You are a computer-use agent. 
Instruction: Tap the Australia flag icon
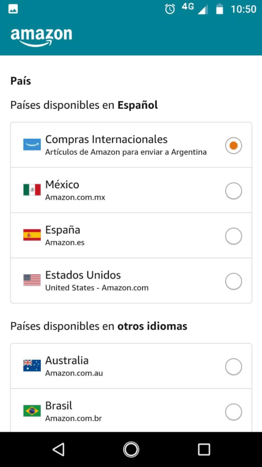click(x=32, y=366)
